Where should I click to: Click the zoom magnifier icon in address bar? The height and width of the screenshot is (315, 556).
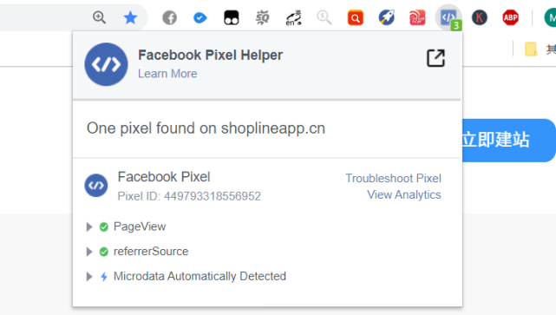pos(99,17)
